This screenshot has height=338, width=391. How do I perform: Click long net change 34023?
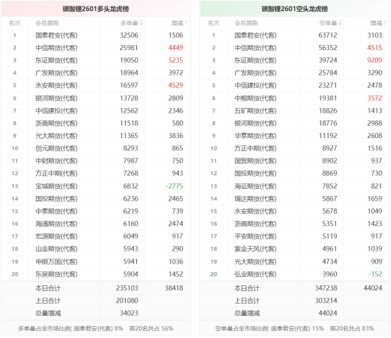click(128, 313)
